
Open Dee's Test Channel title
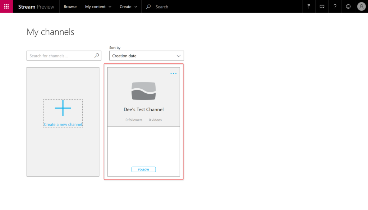pyautogui.click(x=144, y=109)
